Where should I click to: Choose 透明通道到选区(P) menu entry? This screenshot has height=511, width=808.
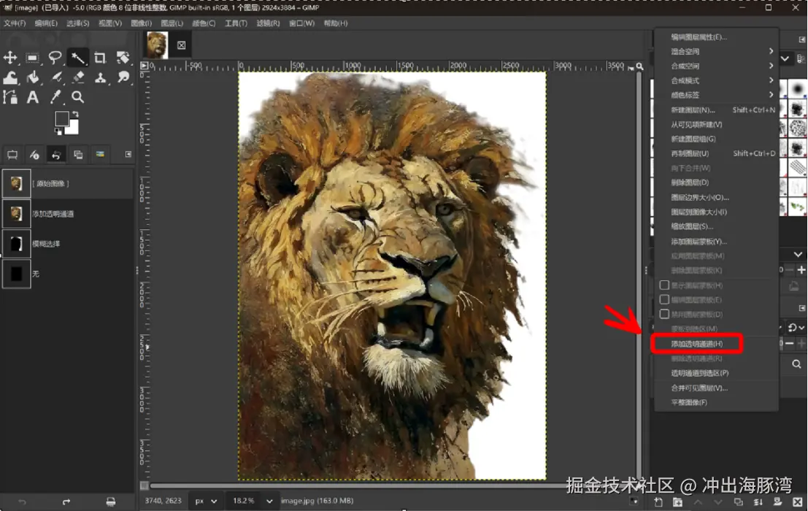pos(716,373)
